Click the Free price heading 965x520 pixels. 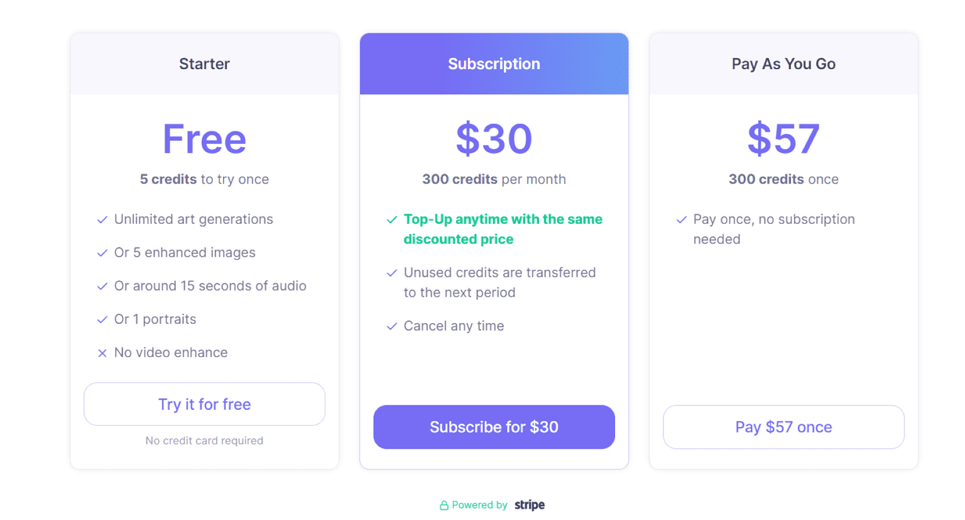(204, 139)
